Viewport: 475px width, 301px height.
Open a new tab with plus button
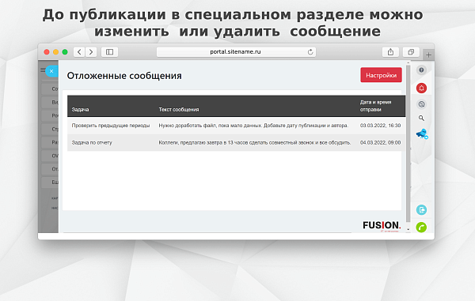[428, 55]
